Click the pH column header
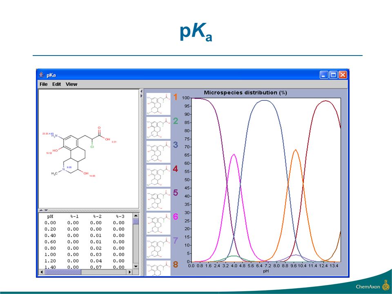Screen dimensions: 392x294 point(50,216)
